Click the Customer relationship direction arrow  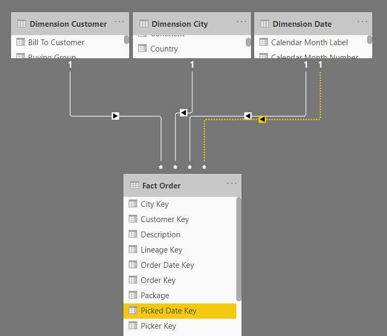tap(116, 116)
